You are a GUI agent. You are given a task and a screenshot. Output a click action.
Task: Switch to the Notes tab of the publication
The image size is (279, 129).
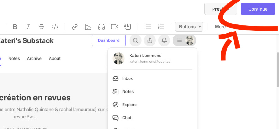pyautogui.click(x=14, y=58)
